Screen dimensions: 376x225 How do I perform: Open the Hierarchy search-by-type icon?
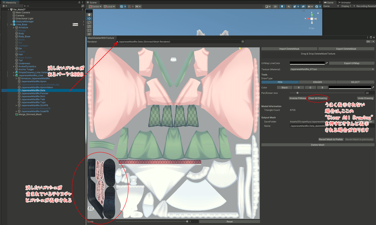pyautogui.click(x=82, y=6)
